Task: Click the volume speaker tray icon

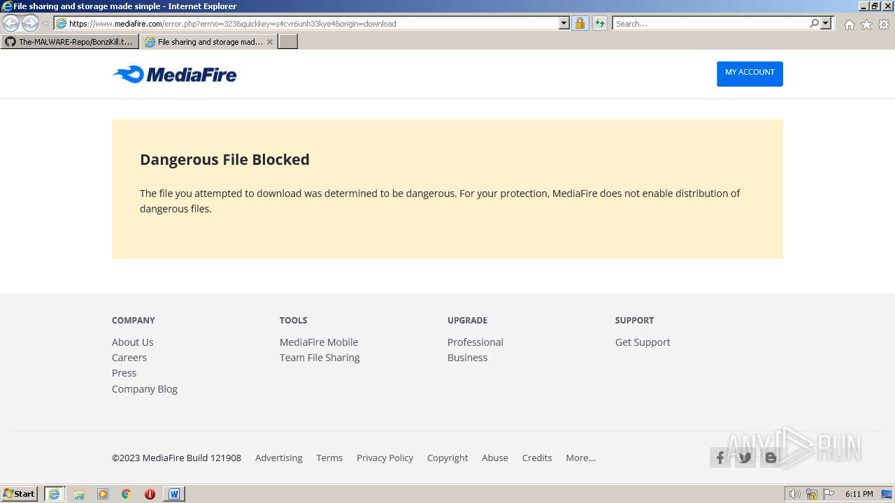Action: 794,494
